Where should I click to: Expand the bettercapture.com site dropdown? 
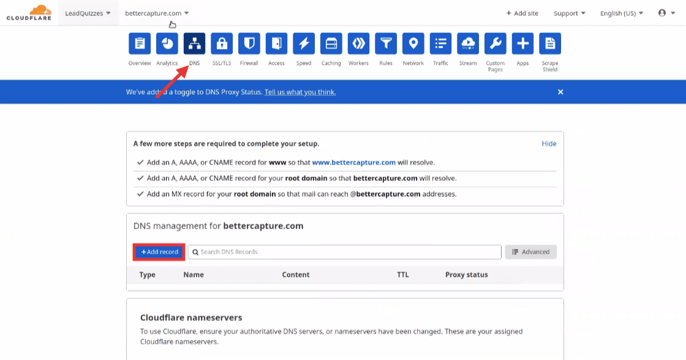pos(157,13)
